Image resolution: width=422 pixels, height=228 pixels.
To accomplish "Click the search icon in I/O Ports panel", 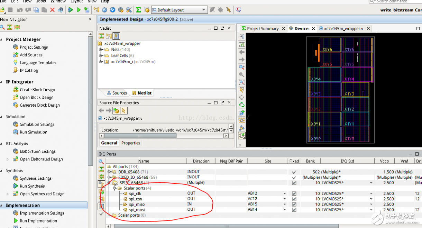I will (101, 161).
